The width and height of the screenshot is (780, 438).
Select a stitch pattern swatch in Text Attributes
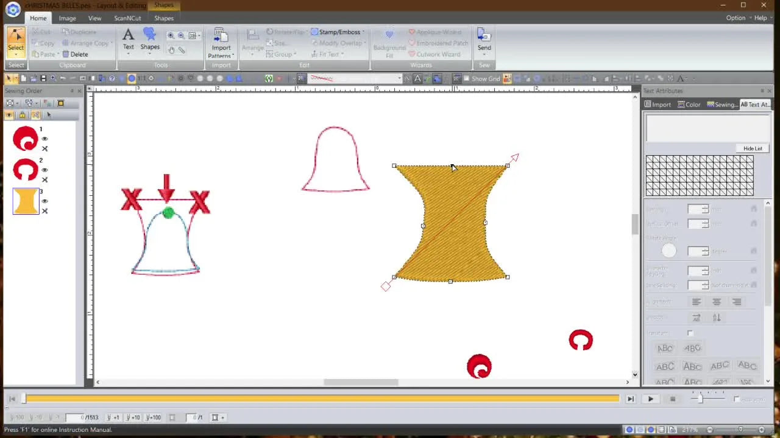tap(700, 175)
